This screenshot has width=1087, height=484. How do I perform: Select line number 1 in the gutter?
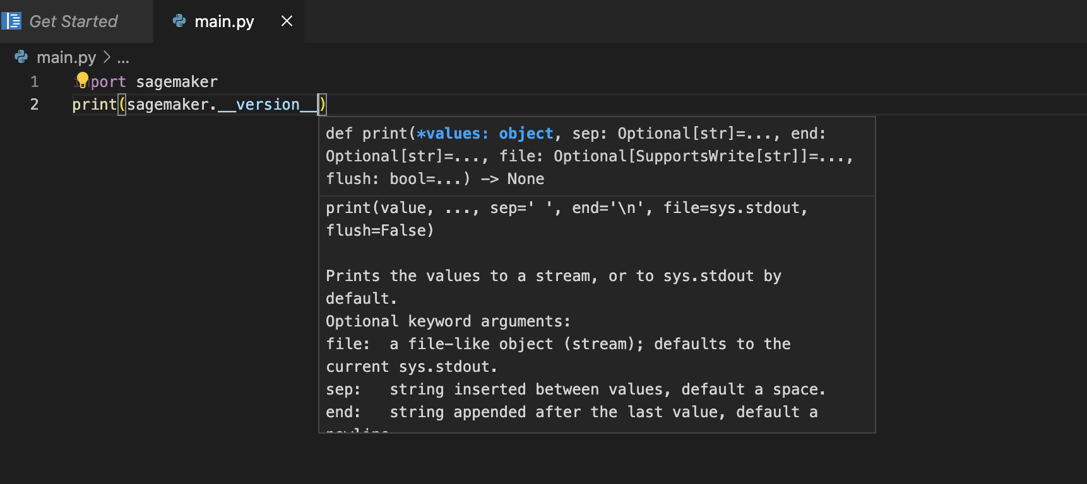(35, 82)
